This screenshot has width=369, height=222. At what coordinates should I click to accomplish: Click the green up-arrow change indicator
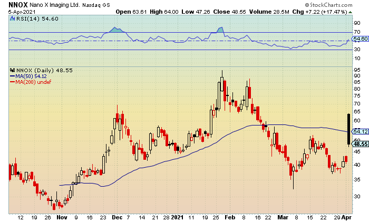pos(350,12)
